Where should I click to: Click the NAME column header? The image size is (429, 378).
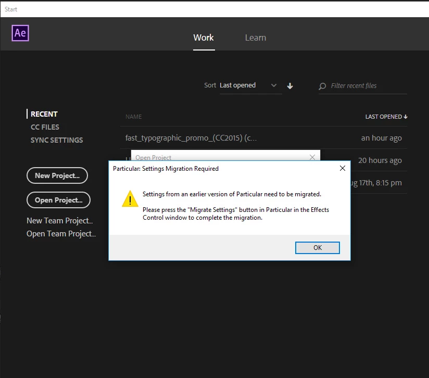(133, 117)
